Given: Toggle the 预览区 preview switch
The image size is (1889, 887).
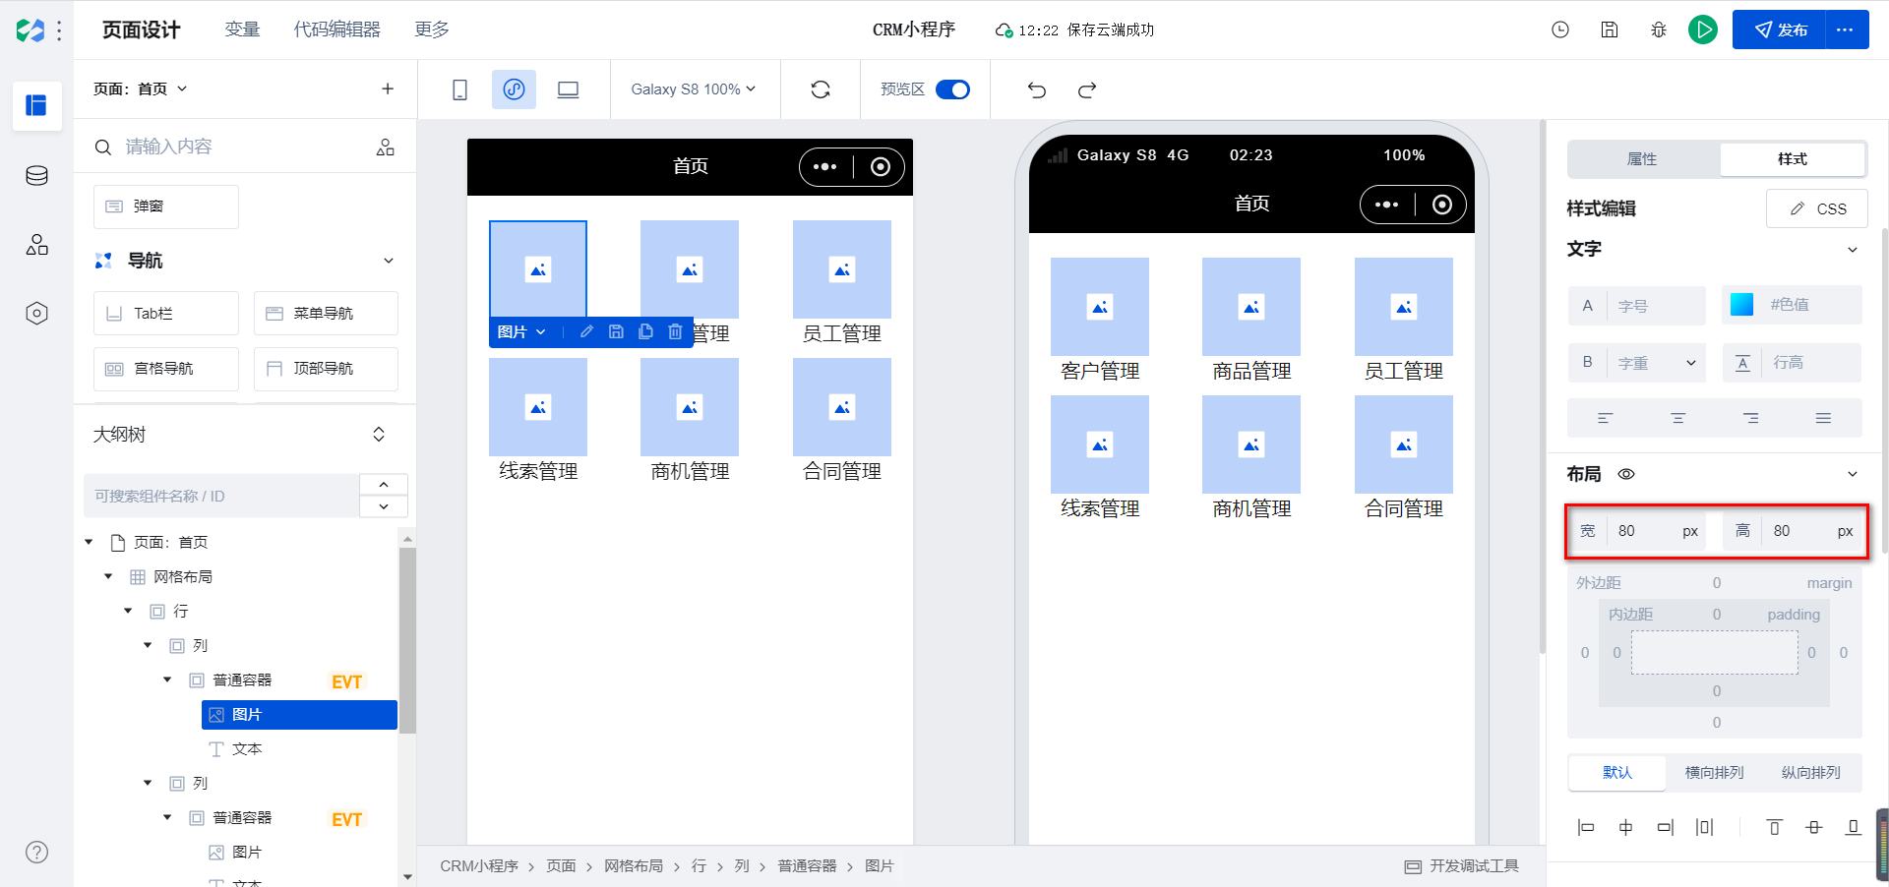Looking at the screenshot, I should pos(952,89).
